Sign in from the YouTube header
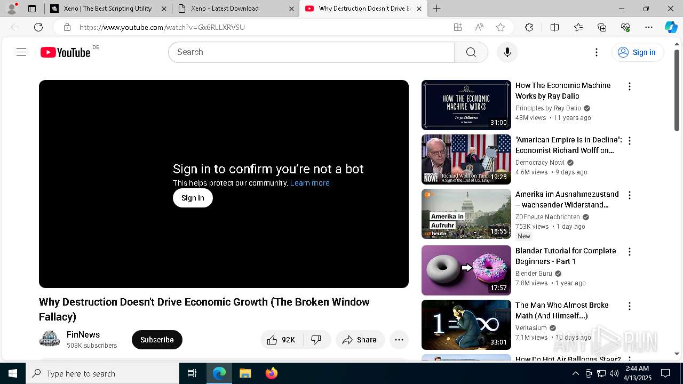Viewport: 683px width, 384px height. click(638, 52)
